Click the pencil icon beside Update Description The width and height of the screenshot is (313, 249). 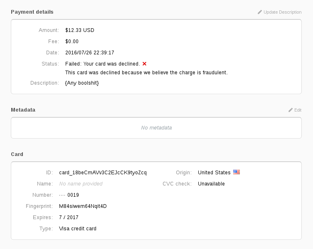pos(260,12)
